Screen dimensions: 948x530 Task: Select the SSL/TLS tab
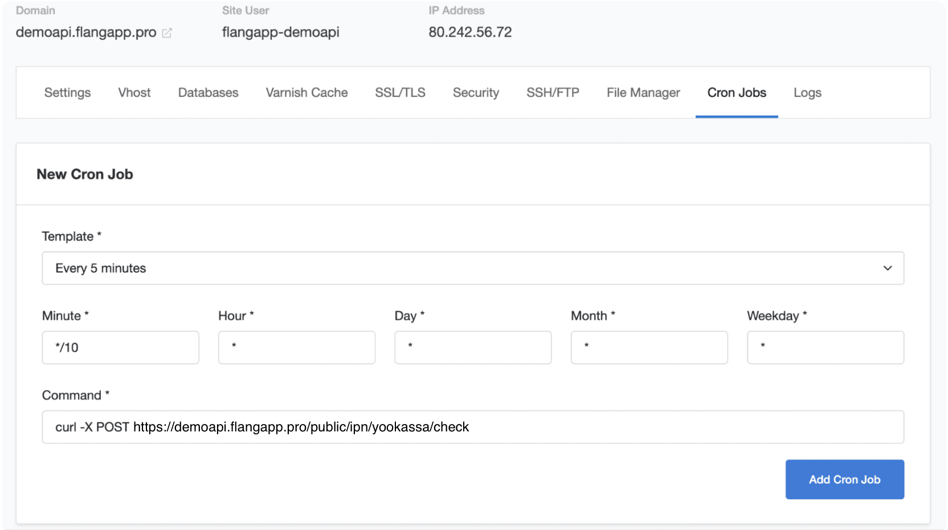point(400,93)
